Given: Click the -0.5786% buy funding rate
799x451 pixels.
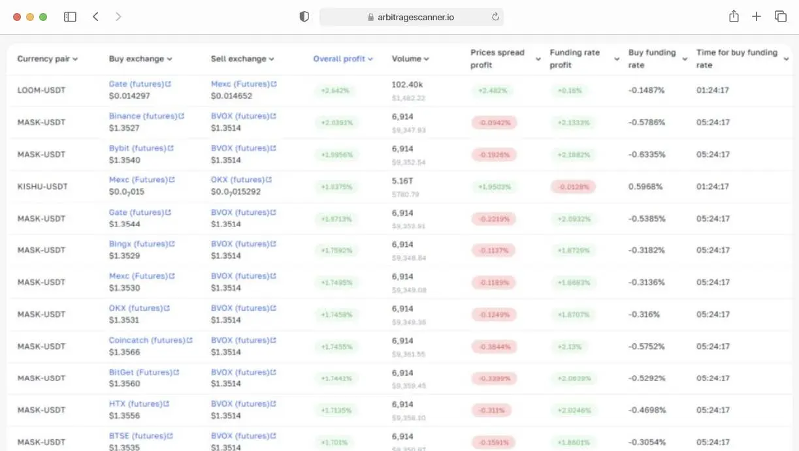Looking at the screenshot, I should coord(647,122).
